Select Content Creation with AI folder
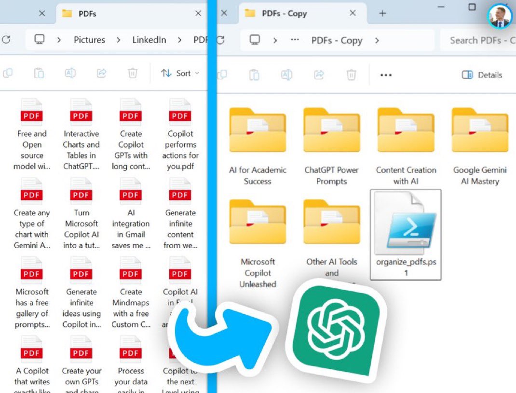 click(406, 147)
